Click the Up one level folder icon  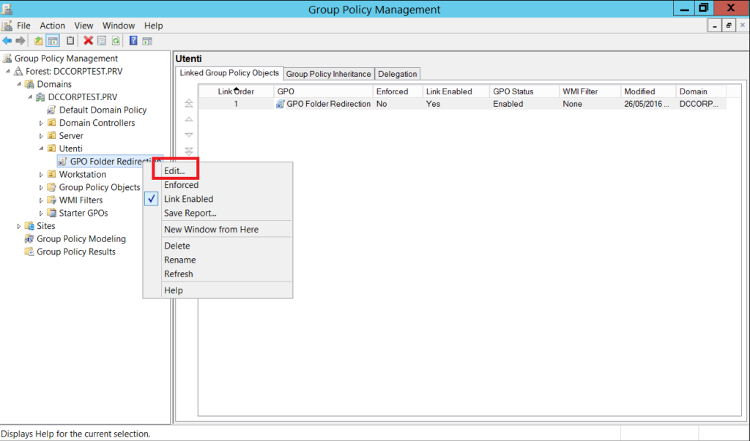pos(38,41)
